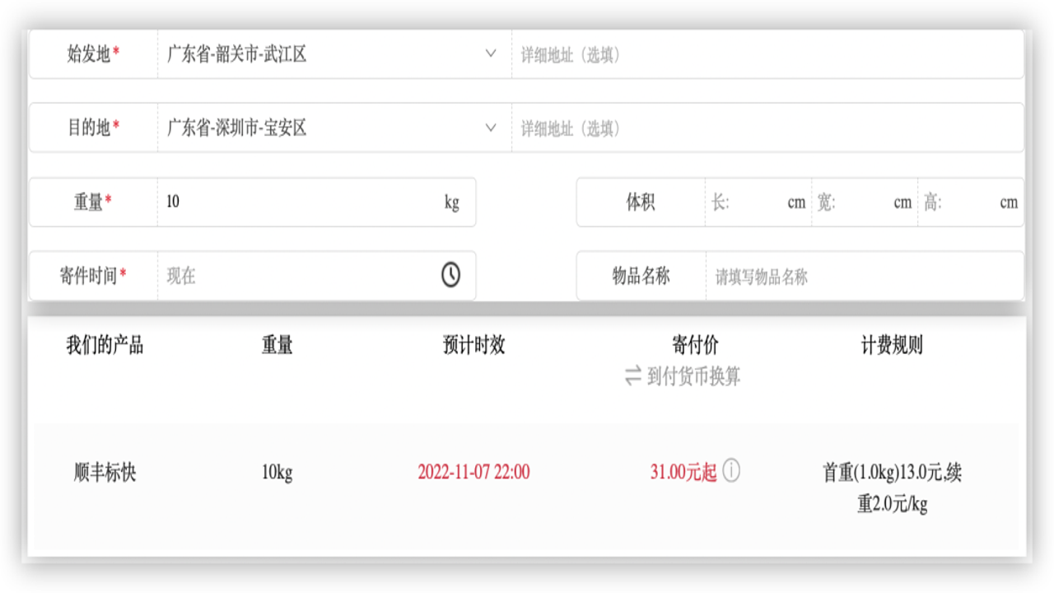
Task: Open the 目的地 region dropdown
Action: (334, 128)
